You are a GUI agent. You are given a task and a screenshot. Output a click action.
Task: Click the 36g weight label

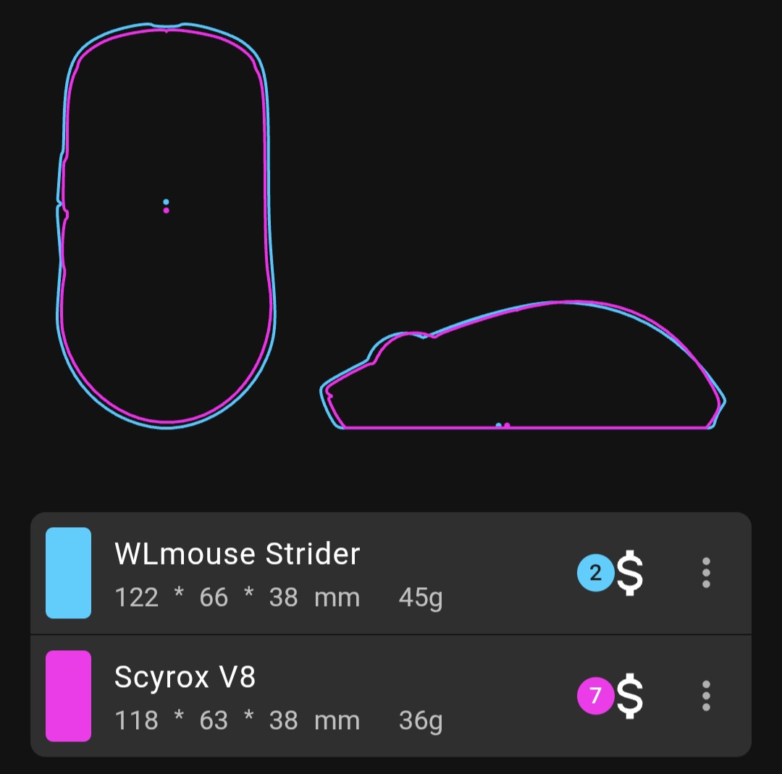point(421,721)
